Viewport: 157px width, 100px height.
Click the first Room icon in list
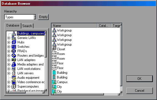point(54,54)
